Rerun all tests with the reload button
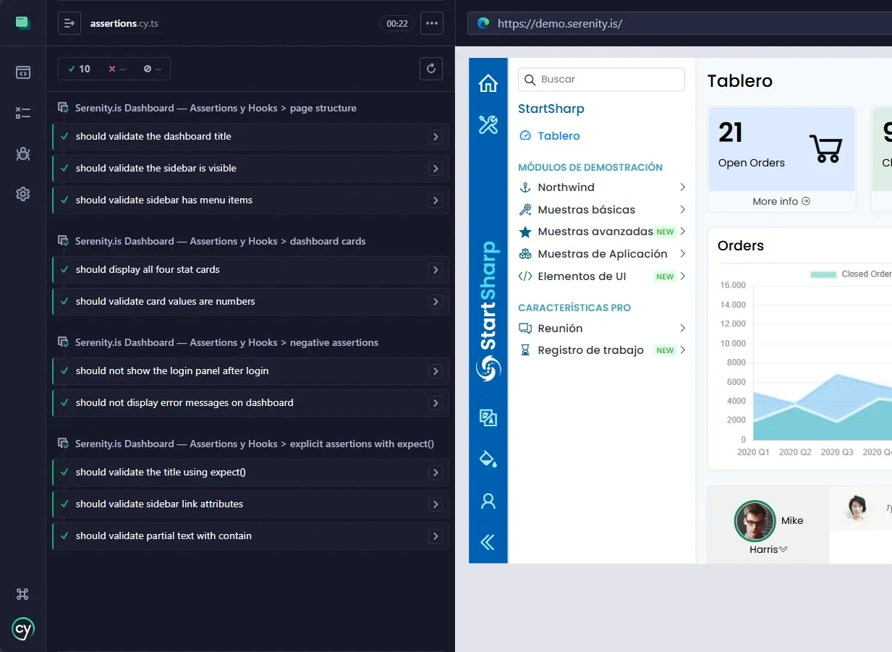Screen dimensions: 892x652 (x=431, y=69)
